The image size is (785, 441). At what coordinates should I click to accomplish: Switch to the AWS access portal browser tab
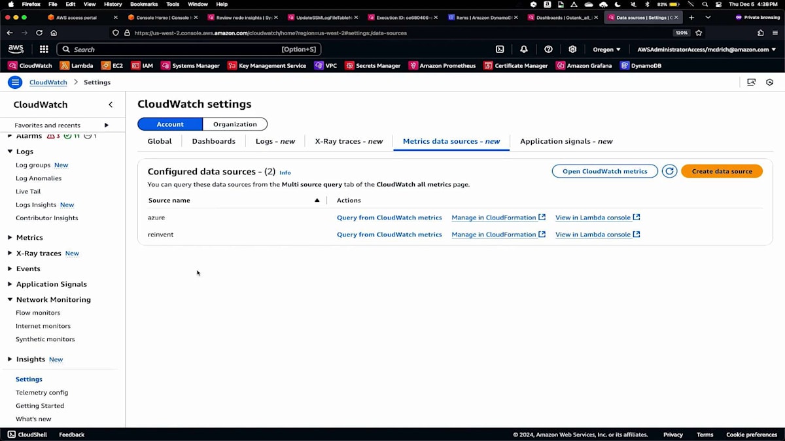[x=82, y=18]
